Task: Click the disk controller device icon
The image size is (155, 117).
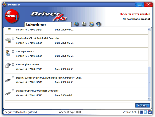Action: click(x=8, y=40)
